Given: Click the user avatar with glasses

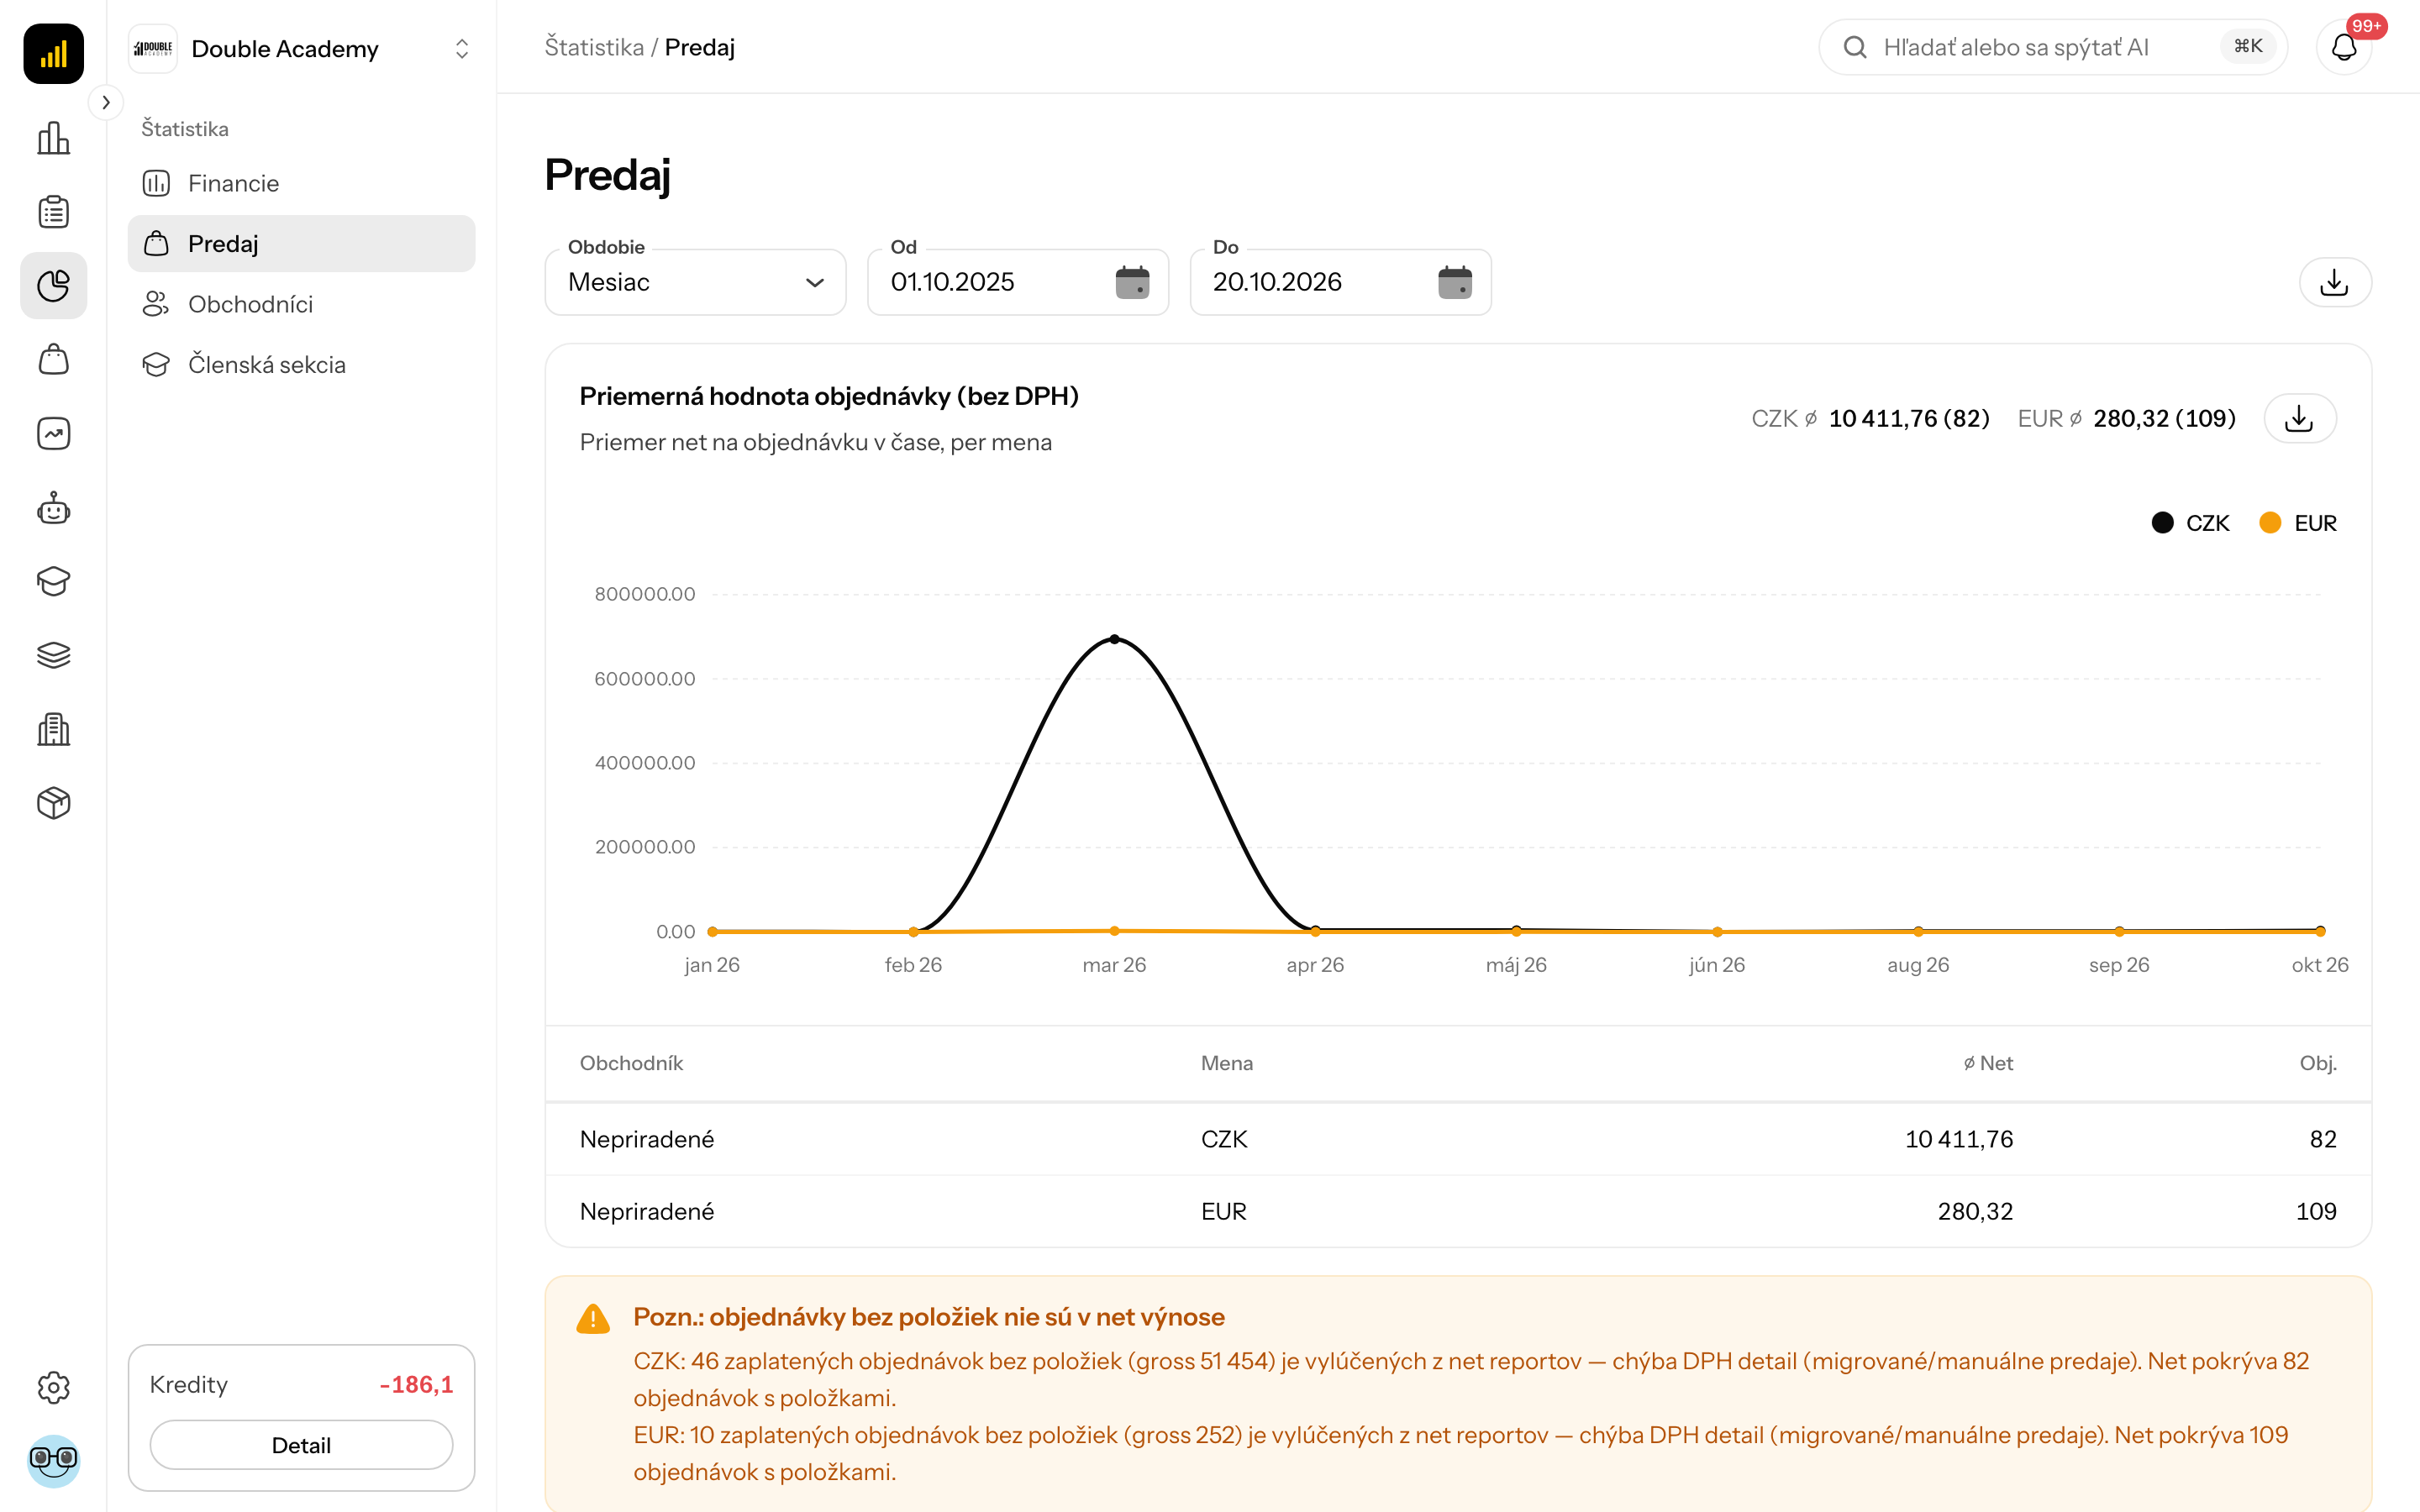Looking at the screenshot, I should pos(53,1461).
